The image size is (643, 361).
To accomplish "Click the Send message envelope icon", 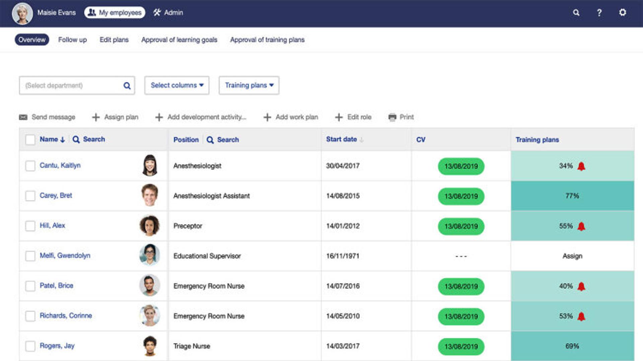I will point(23,117).
